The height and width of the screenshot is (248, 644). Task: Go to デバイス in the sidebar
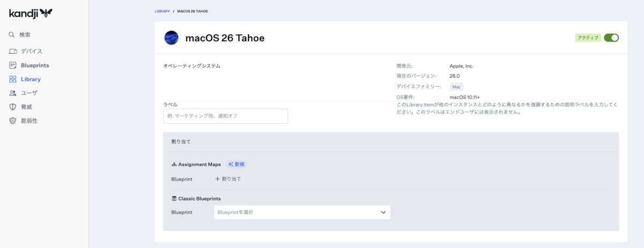point(32,51)
